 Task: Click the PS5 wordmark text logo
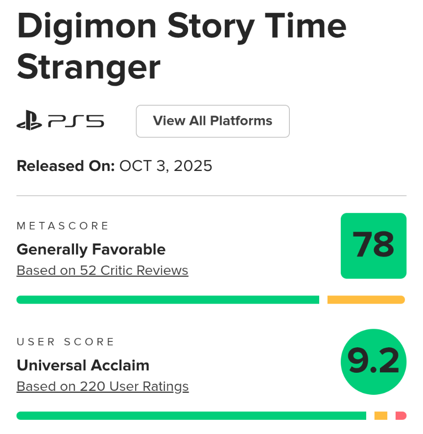pyautogui.click(x=76, y=121)
